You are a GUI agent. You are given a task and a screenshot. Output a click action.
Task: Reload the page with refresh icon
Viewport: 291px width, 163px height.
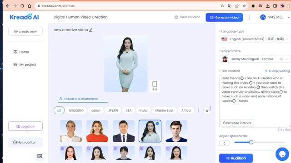pyautogui.click(x=22, y=6)
